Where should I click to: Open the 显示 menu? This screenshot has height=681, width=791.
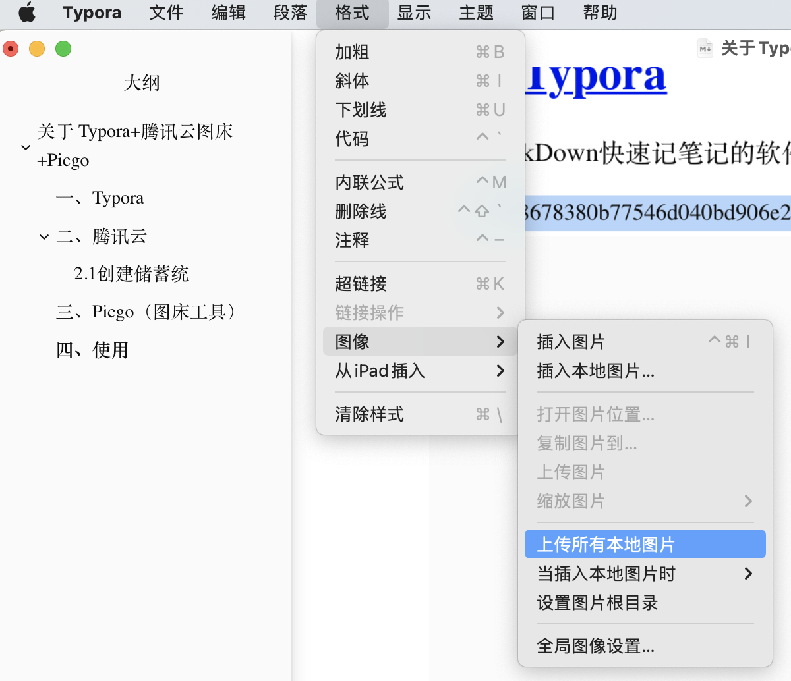click(x=414, y=13)
